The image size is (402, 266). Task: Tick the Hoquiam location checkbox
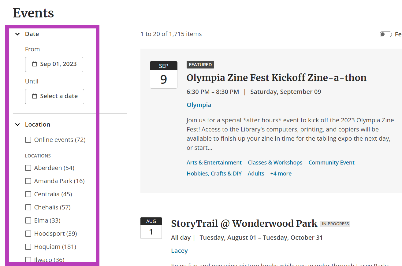point(28,247)
